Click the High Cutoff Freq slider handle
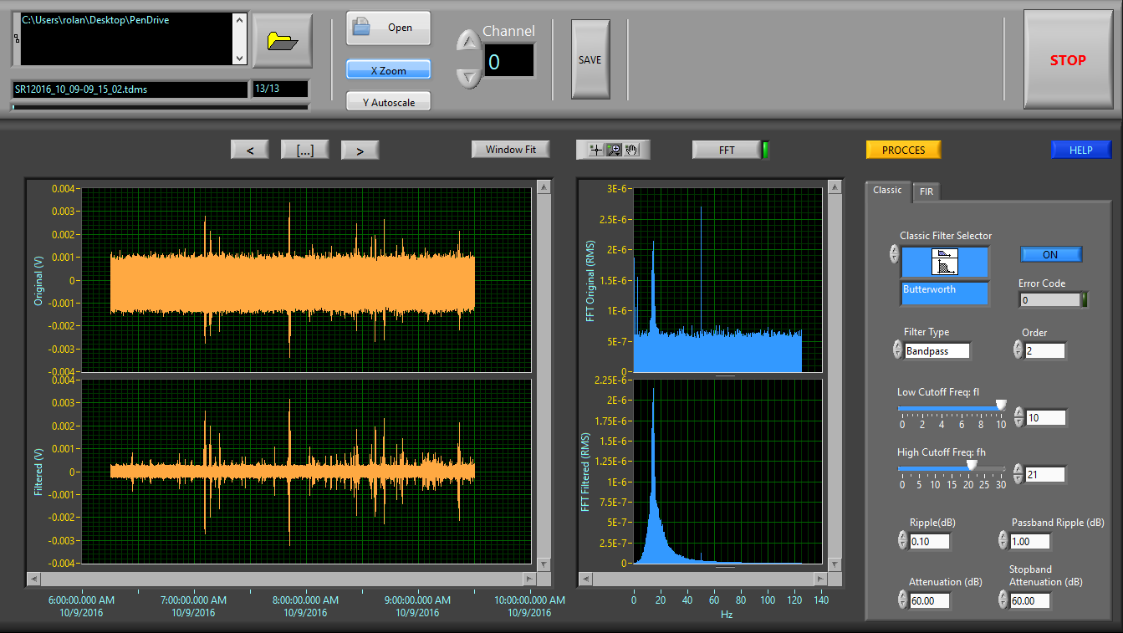This screenshot has width=1123, height=633. [972, 465]
